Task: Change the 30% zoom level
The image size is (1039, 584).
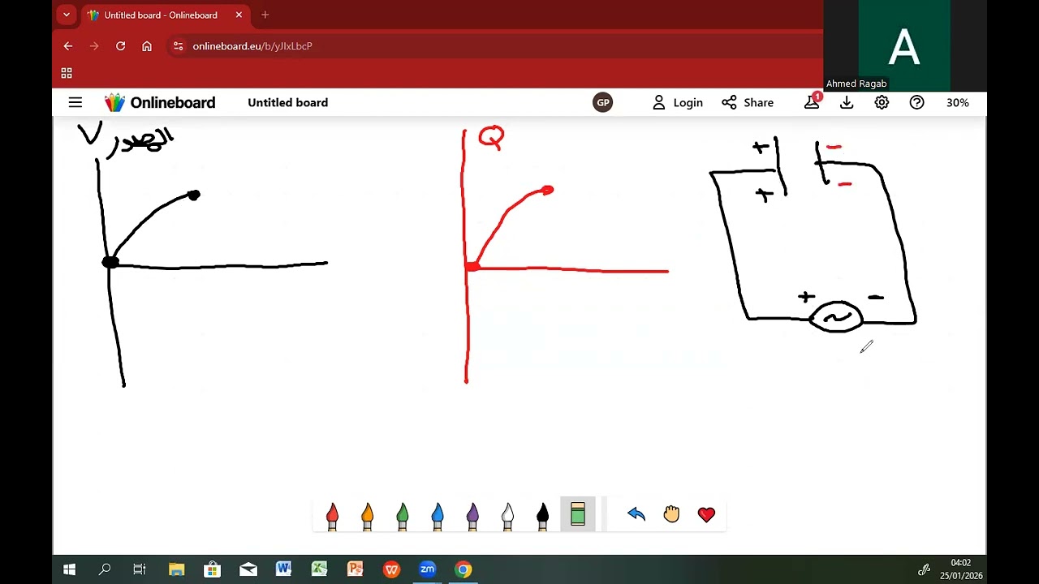Action: point(958,102)
